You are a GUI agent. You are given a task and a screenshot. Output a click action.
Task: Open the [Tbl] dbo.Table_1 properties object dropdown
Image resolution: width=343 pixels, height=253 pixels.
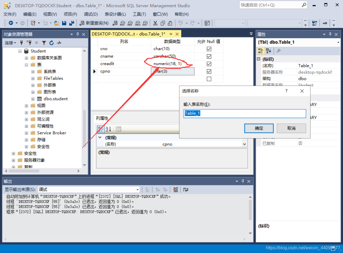[x=338, y=42]
